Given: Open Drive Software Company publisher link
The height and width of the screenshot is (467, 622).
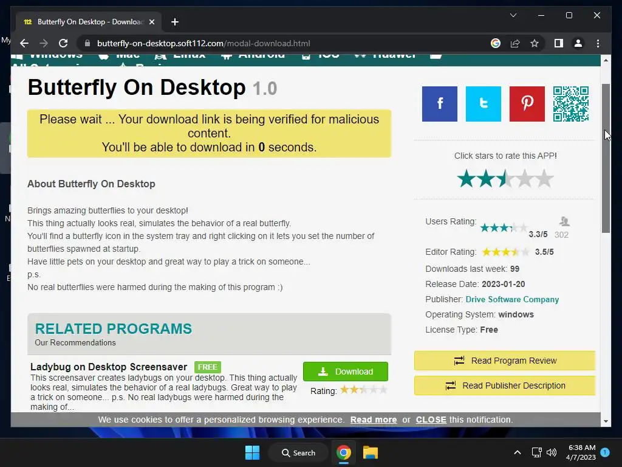Looking at the screenshot, I should pos(512,299).
